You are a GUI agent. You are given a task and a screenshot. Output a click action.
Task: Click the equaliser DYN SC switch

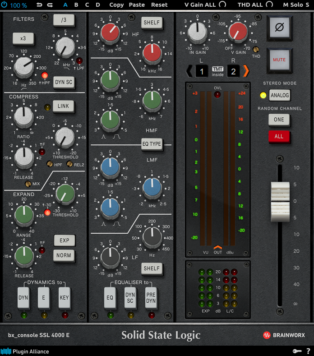130,298
